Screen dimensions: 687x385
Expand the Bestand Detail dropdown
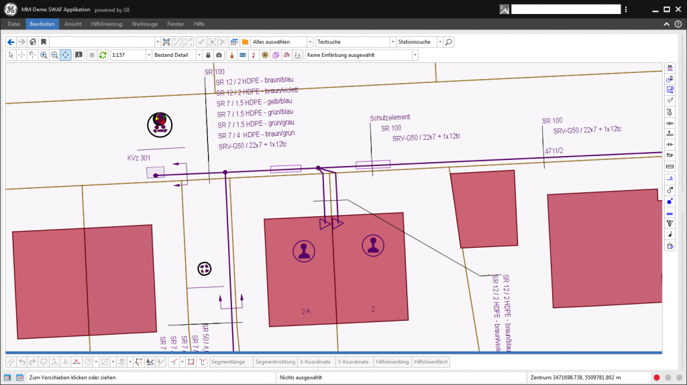[x=199, y=55]
